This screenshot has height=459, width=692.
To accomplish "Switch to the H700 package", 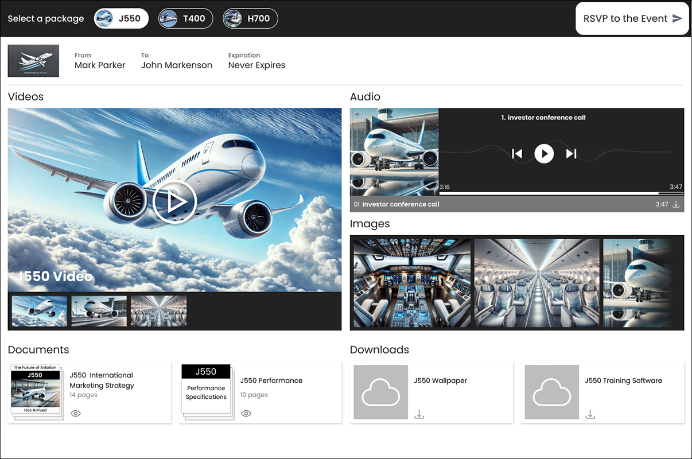I will pos(250,18).
